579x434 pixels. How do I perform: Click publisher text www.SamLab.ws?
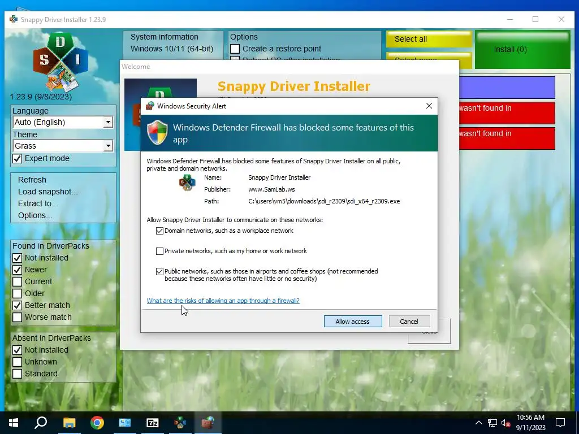tap(271, 189)
